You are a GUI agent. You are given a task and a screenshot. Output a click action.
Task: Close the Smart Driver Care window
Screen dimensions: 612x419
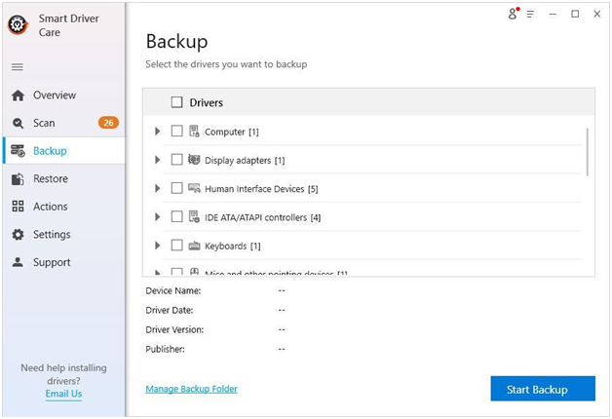click(x=596, y=14)
